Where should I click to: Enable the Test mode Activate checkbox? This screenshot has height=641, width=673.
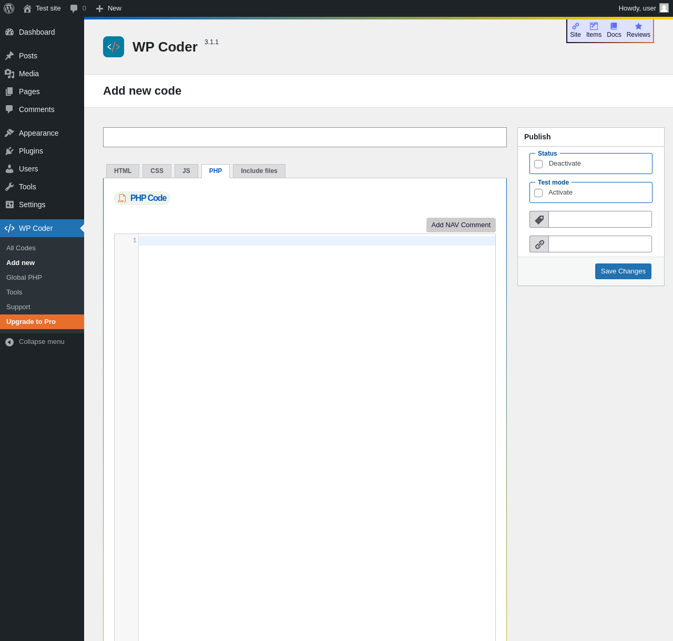[538, 193]
